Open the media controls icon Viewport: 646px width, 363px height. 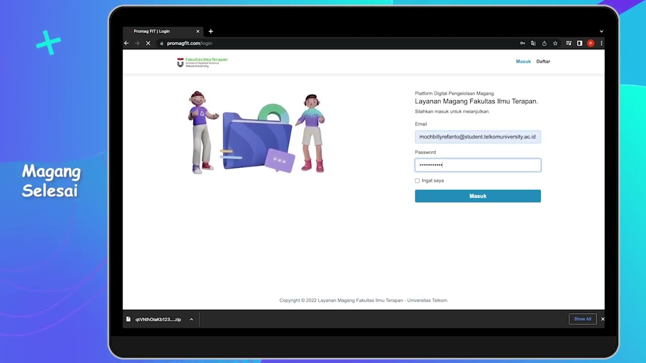569,43
